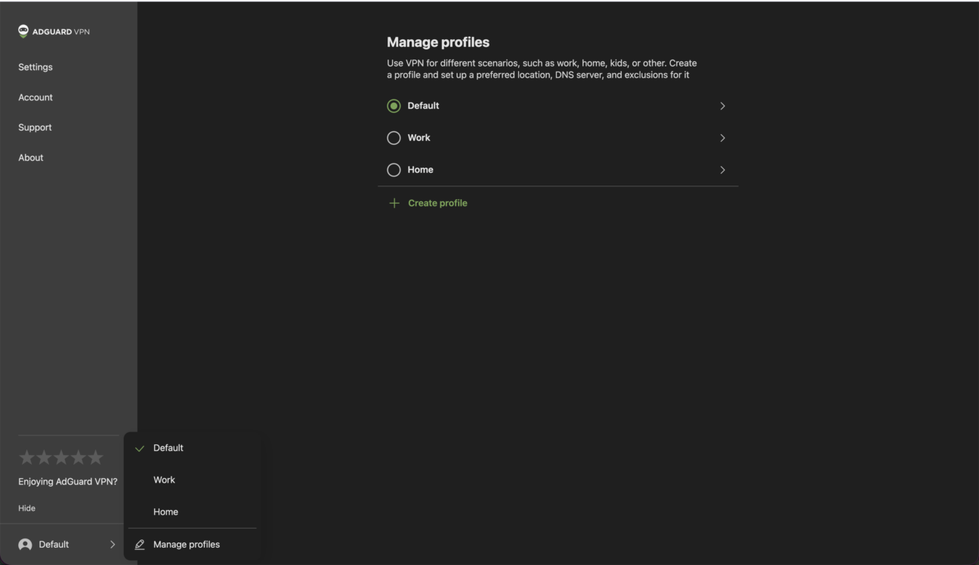Click the Home profile name in the list
979x565 pixels.
[420, 170]
